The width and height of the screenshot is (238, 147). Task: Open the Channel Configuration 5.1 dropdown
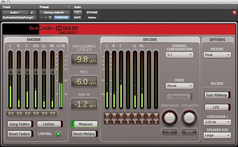pyautogui.click(x=179, y=55)
